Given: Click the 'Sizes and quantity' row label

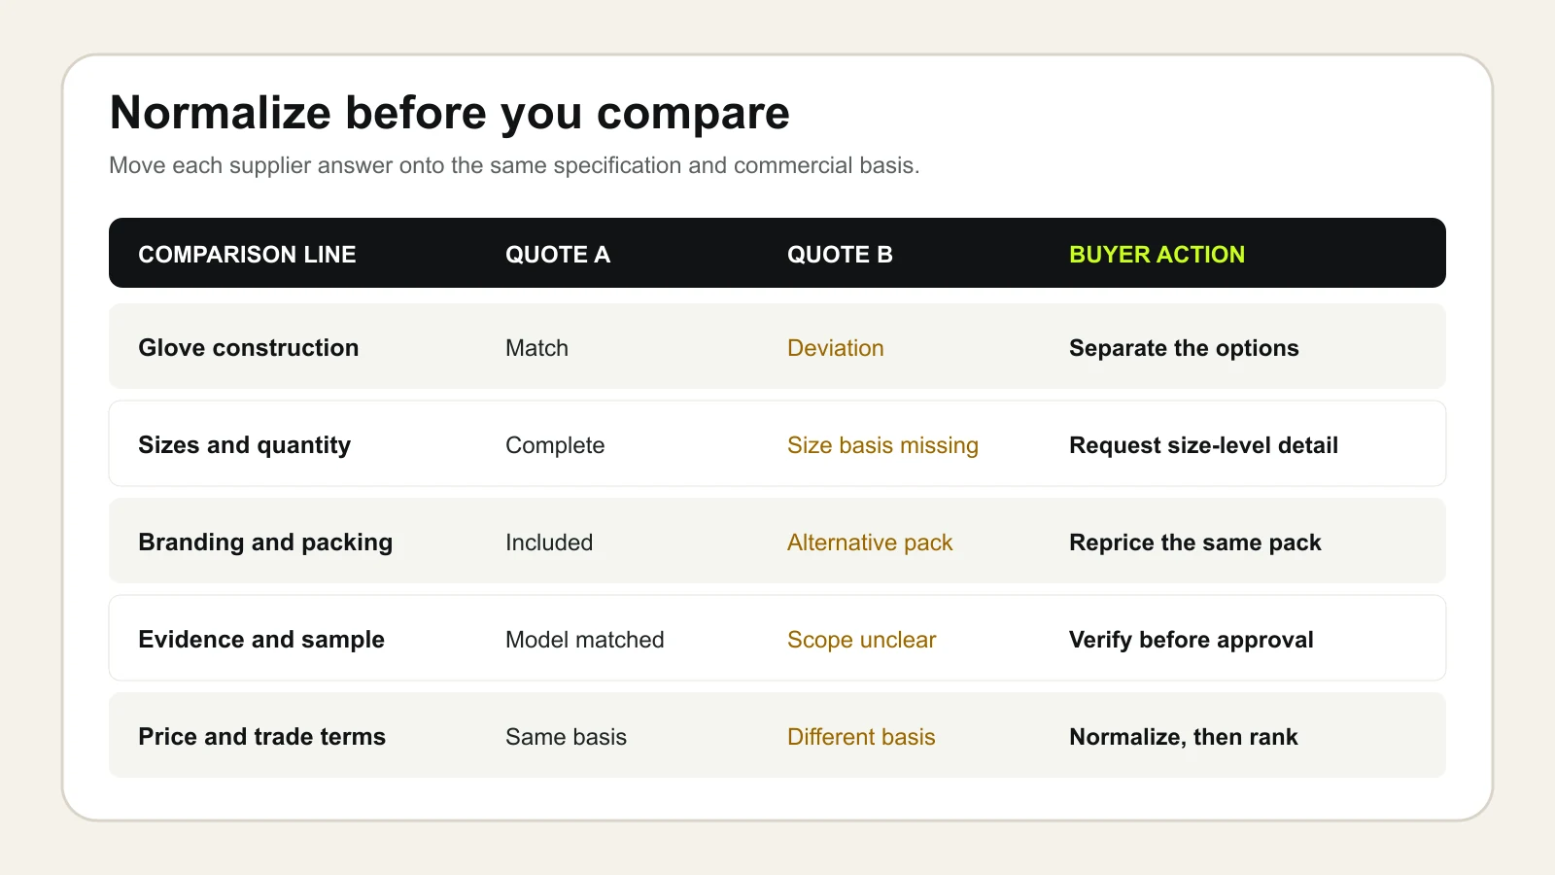Looking at the screenshot, I should pos(245,445).
